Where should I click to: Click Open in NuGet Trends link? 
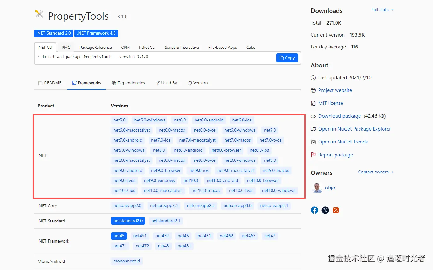pyautogui.click(x=343, y=142)
